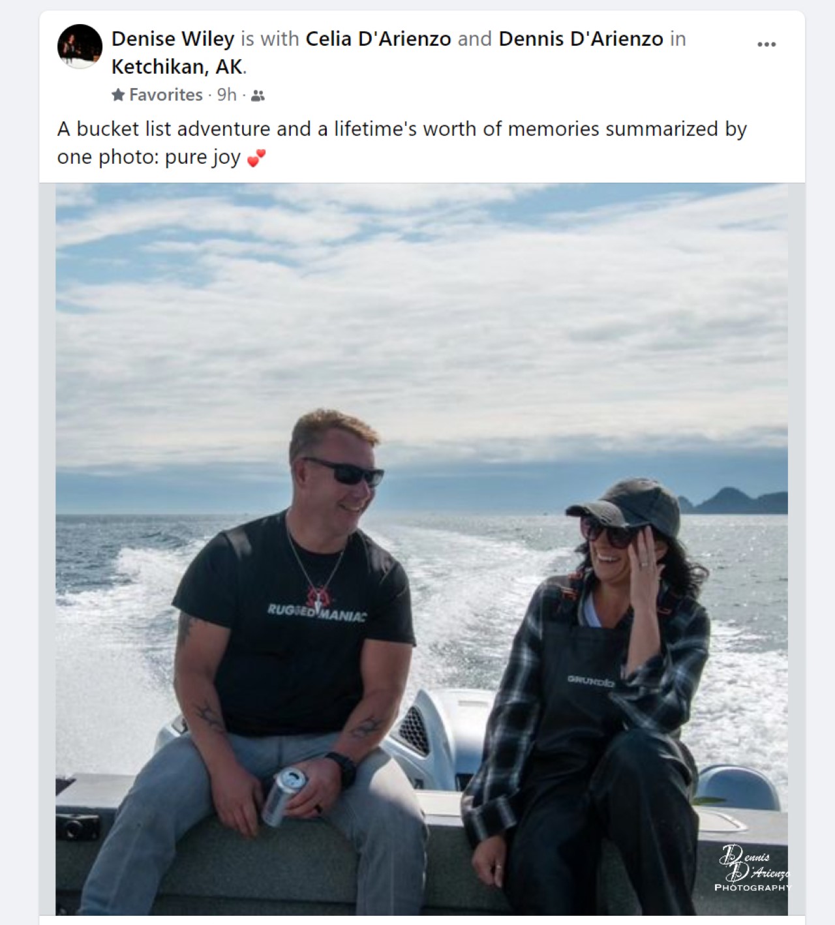Click Denise Wiley's profile picture
This screenshot has height=925, width=835.
(80, 46)
